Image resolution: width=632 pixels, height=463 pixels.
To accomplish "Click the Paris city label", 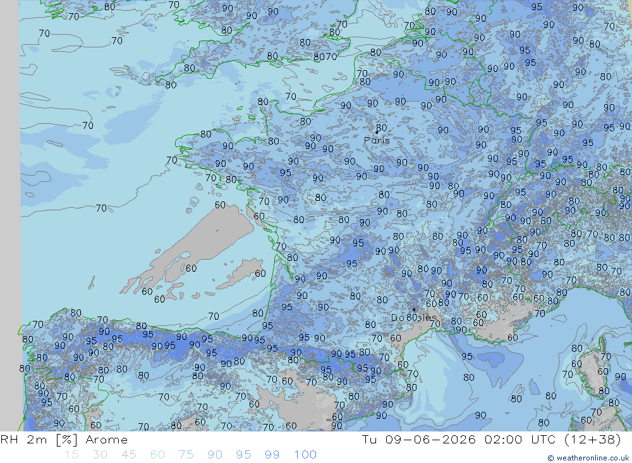I will point(377,140).
